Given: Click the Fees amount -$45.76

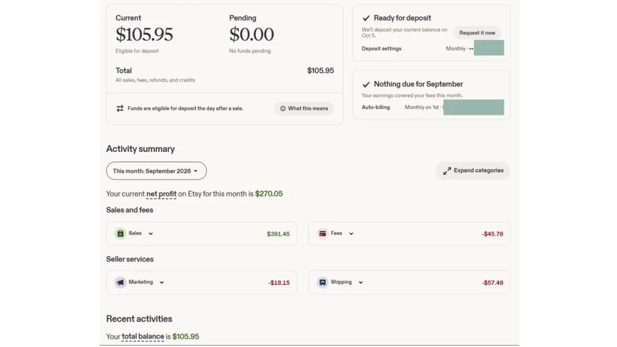Looking at the screenshot, I should click(x=492, y=234).
